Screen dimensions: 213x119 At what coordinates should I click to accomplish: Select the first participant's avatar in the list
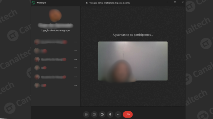[37, 42]
